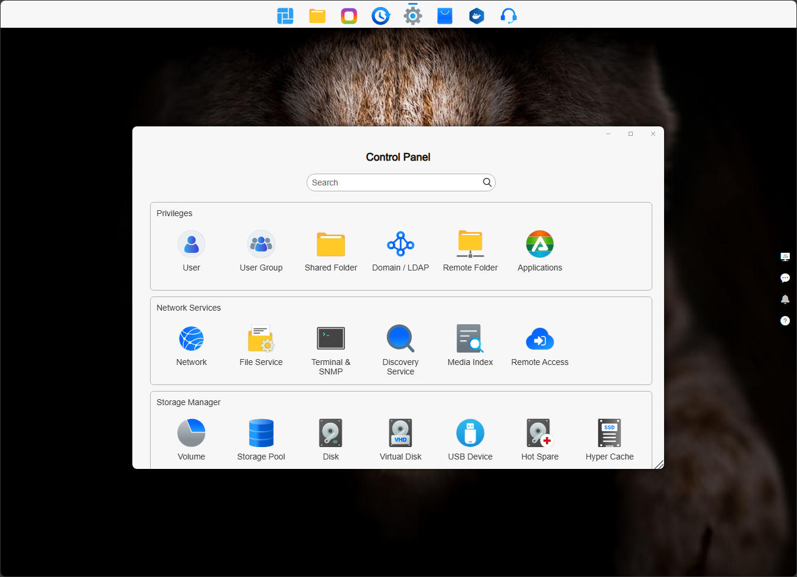Maximize the Control Panel window
Image resolution: width=797 pixels, height=577 pixels.
(x=630, y=134)
